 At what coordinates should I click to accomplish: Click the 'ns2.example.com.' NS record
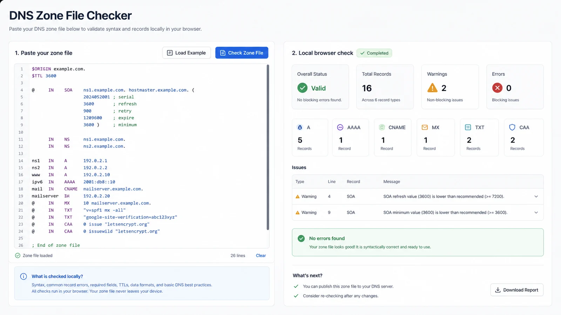(x=104, y=146)
